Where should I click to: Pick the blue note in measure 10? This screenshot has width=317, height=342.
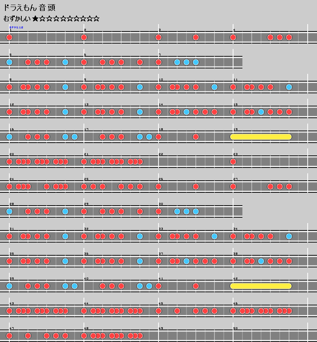tap(214, 87)
